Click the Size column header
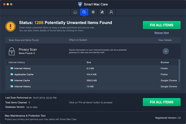Viewport: 186px width, 124px height. pyautogui.click(x=89, y=62)
